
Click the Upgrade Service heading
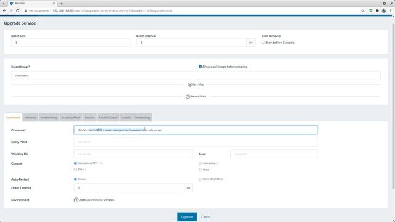pyautogui.click(x=20, y=23)
